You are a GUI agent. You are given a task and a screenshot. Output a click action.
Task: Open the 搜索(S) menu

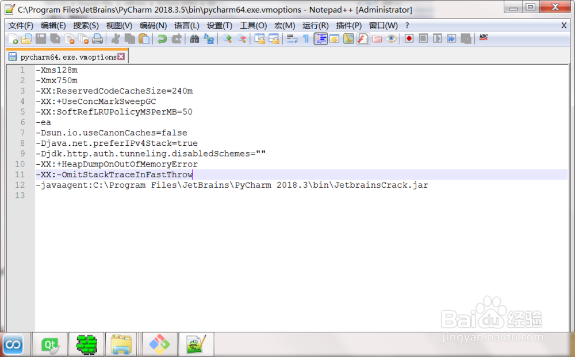coord(86,25)
